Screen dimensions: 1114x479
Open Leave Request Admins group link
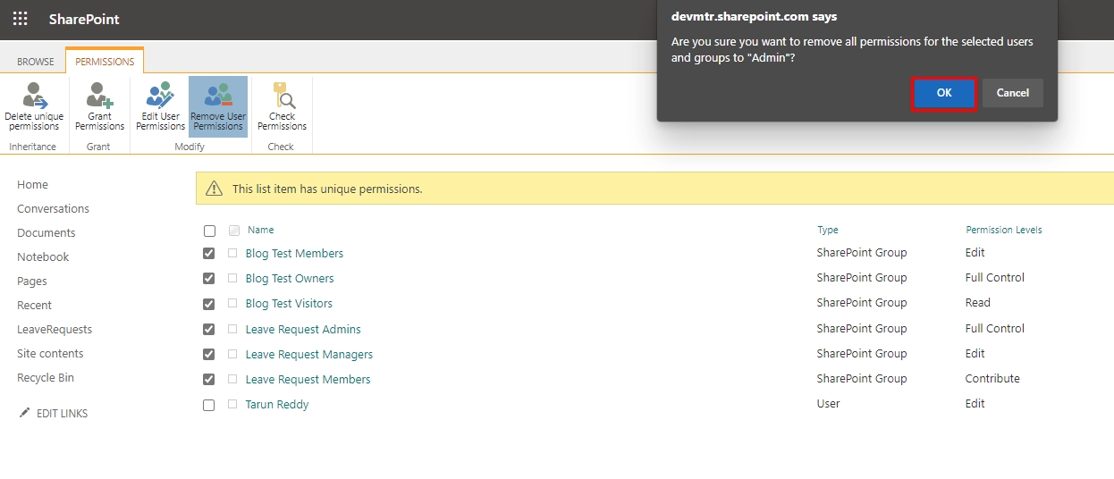[303, 330]
